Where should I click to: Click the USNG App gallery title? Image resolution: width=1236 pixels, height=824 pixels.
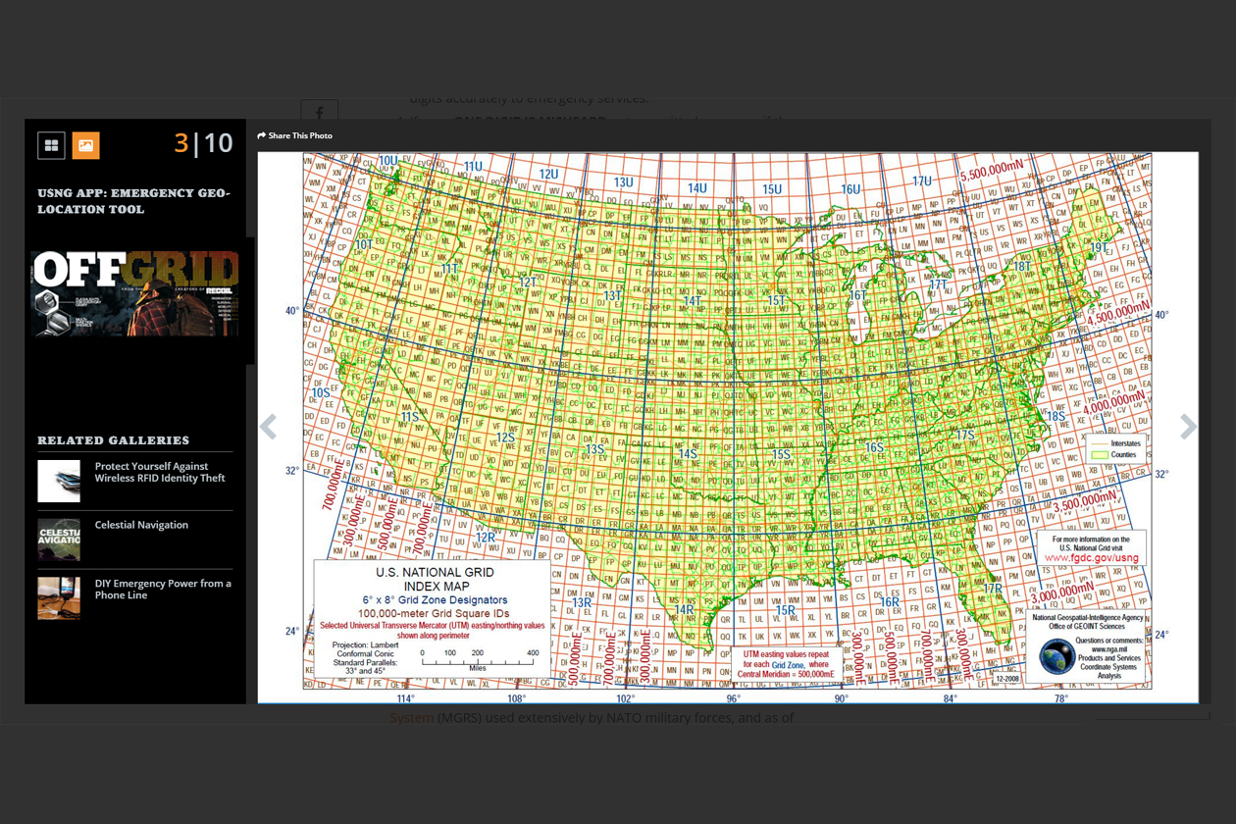[x=133, y=201]
